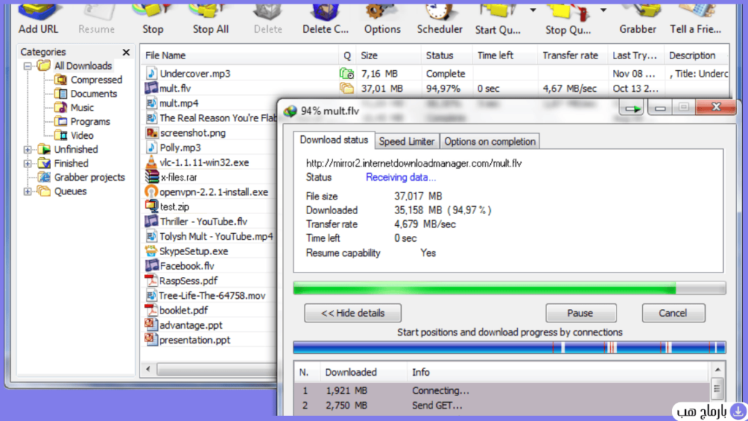This screenshot has width=748, height=421.
Task: Click the openvpn-2.2.1-install.exe icon
Action: coord(151,191)
